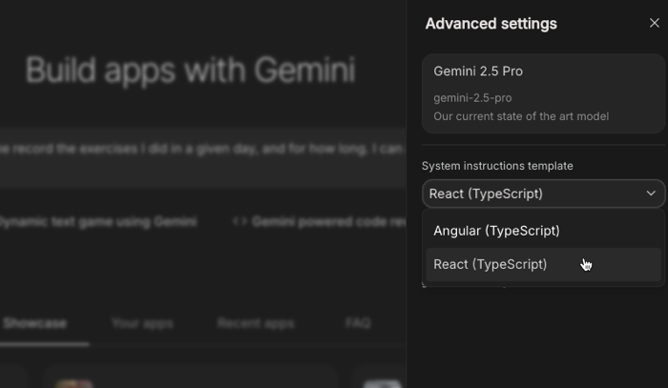The width and height of the screenshot is (668, 388).
Task: Click the Build apps with Gemini heading
Action: pos(190,71)
